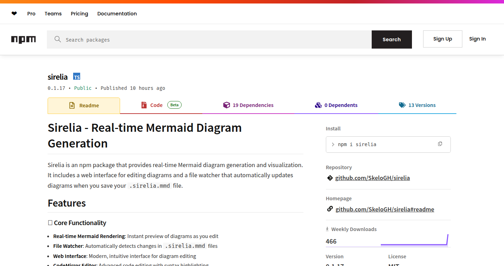
Task: Copy the npm i sirelia install command
Action: 440,144
